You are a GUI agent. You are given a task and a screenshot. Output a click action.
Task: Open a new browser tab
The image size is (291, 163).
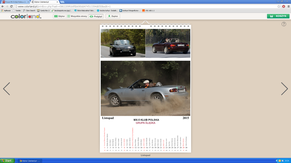(62, 2)
